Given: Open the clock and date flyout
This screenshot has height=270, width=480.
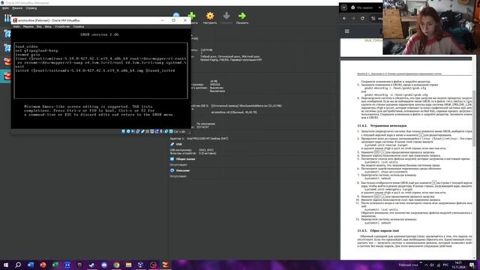Looking at the screenshot, I should (x=458, y=265).
